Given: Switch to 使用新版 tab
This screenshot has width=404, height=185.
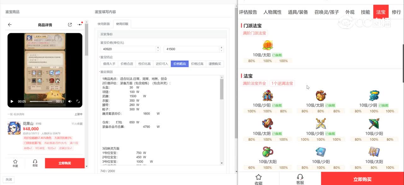Looking at the screenshot, I should point(104,24).
